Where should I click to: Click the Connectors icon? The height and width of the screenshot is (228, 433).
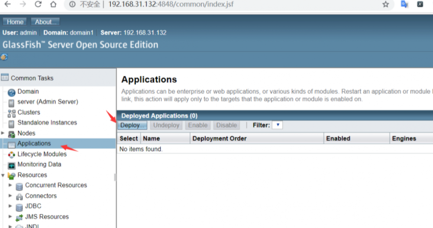[19, 197]
